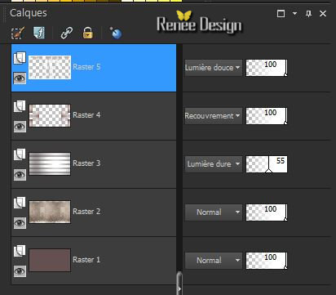This screenshot has width=336, height=295.
Task: Open the Normal blend mode of Raster 1
Action: pos(214,261)
